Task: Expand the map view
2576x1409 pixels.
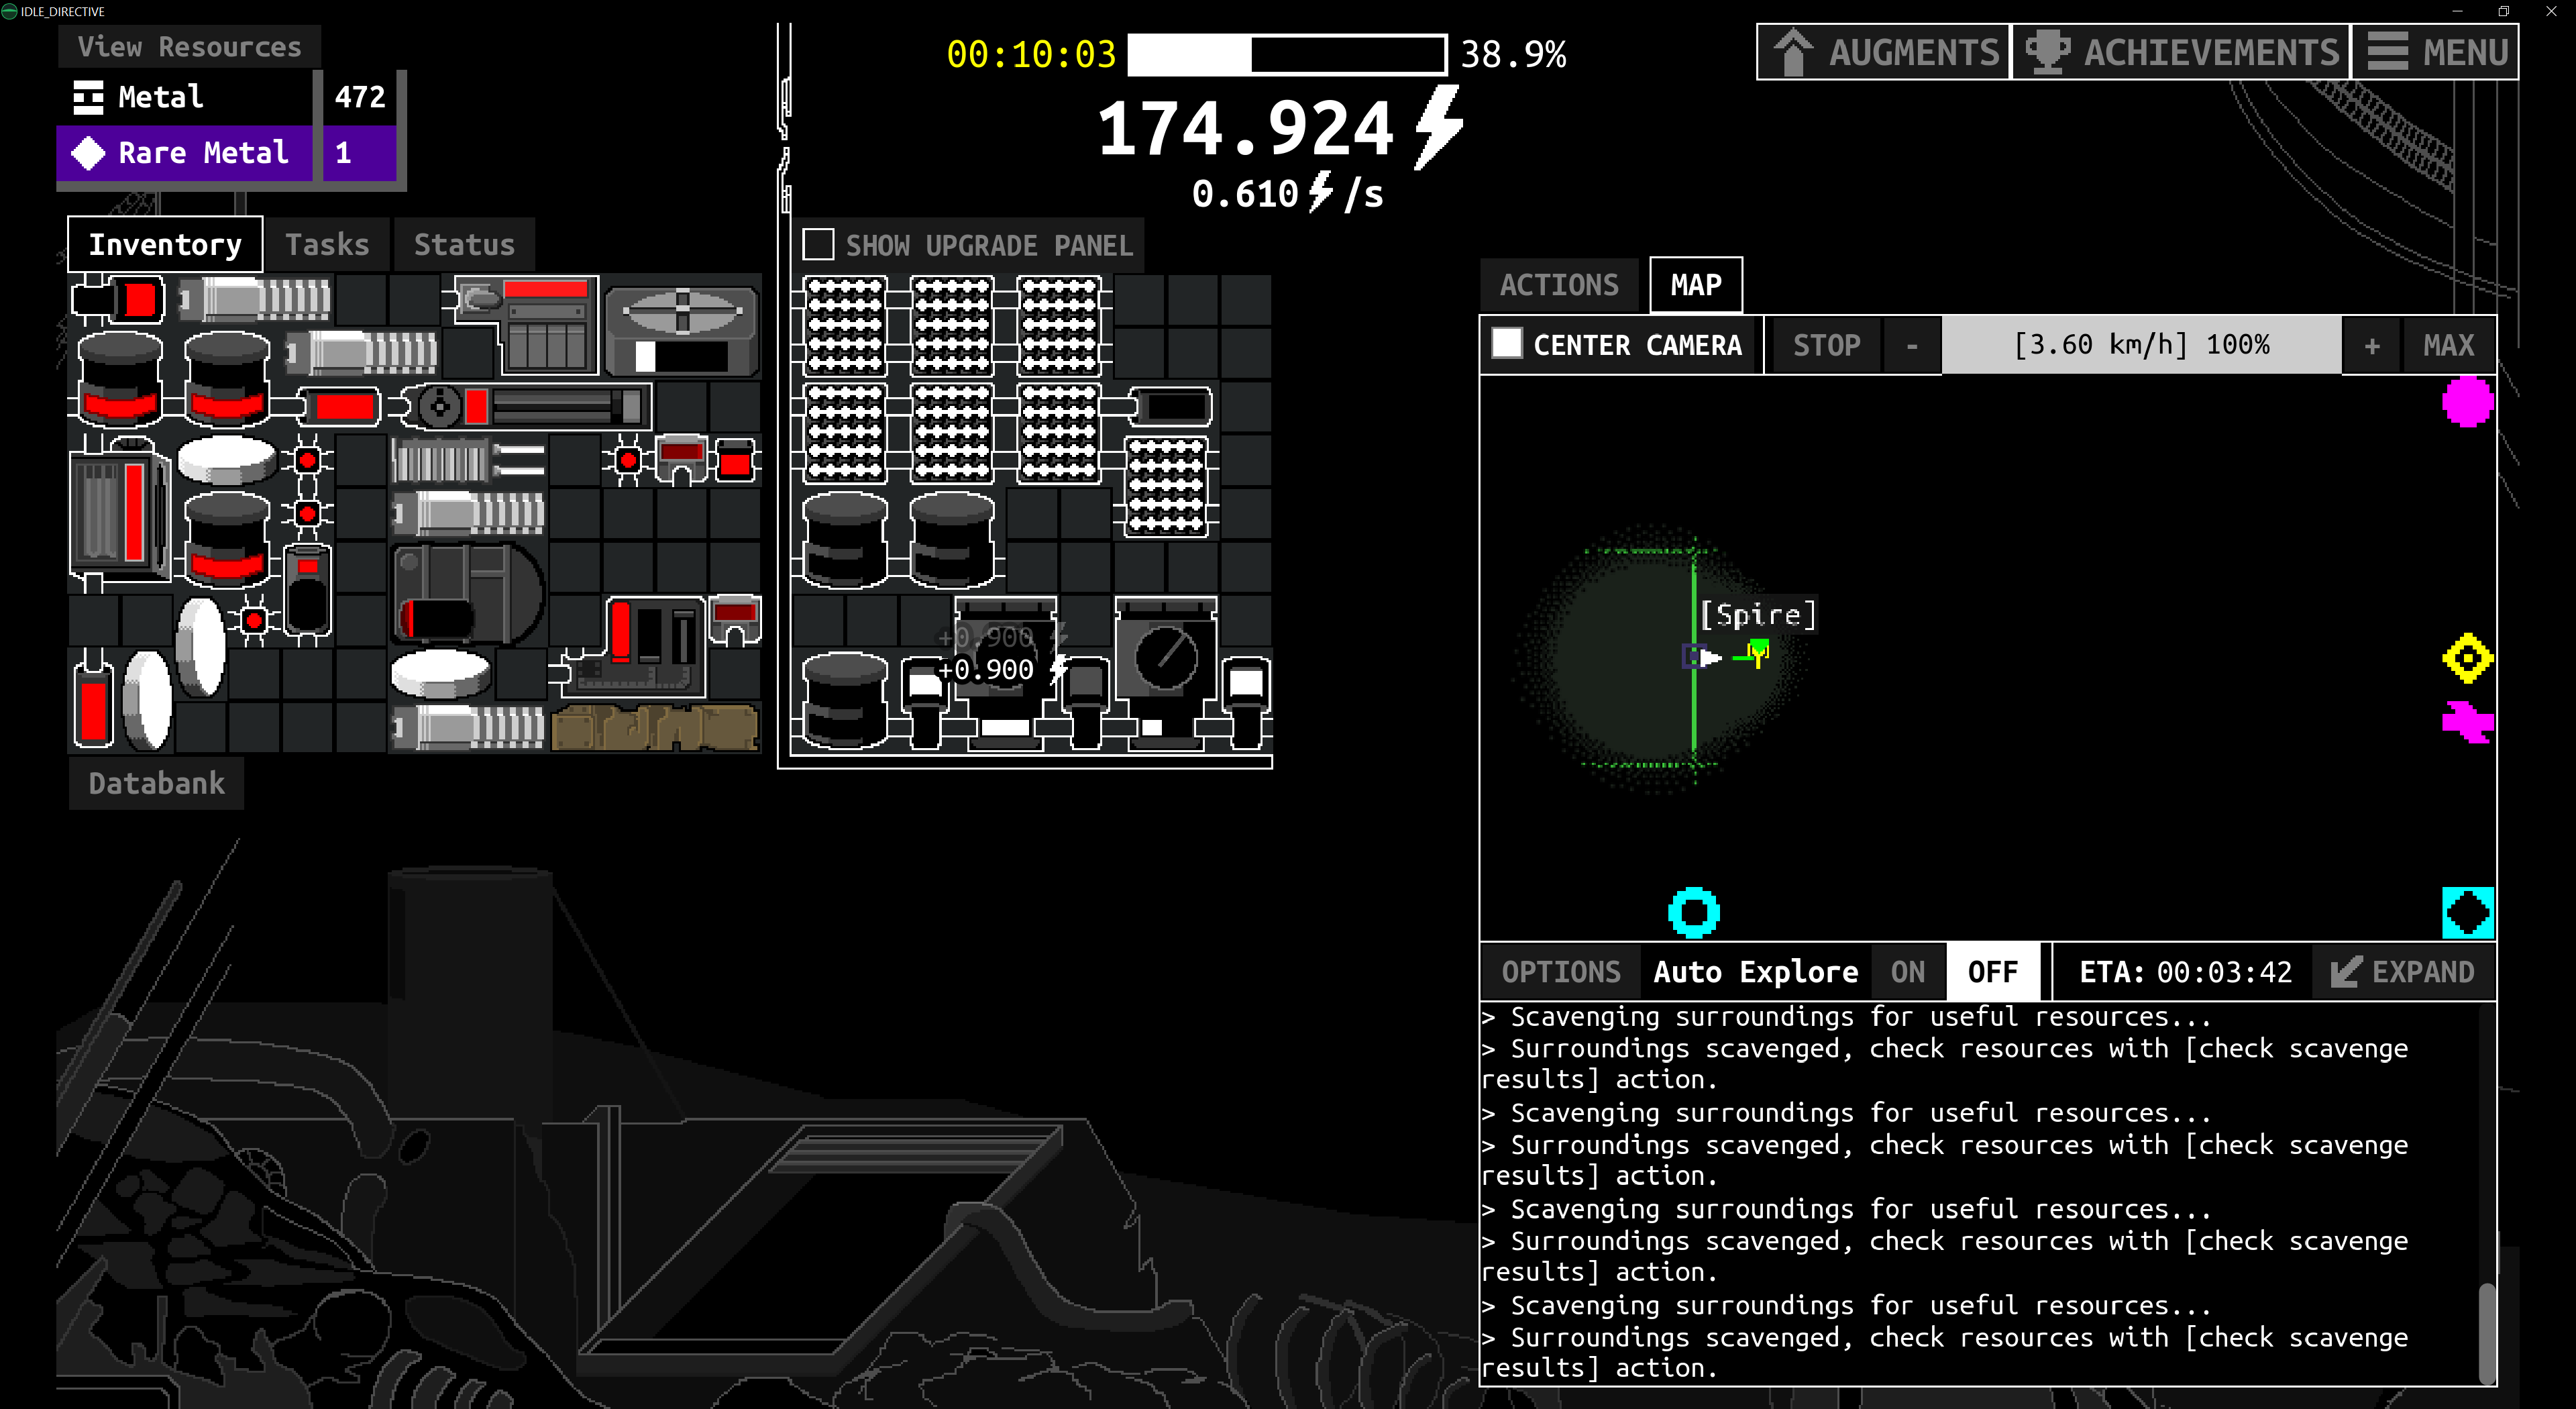Action: (x=2403, y=972)
